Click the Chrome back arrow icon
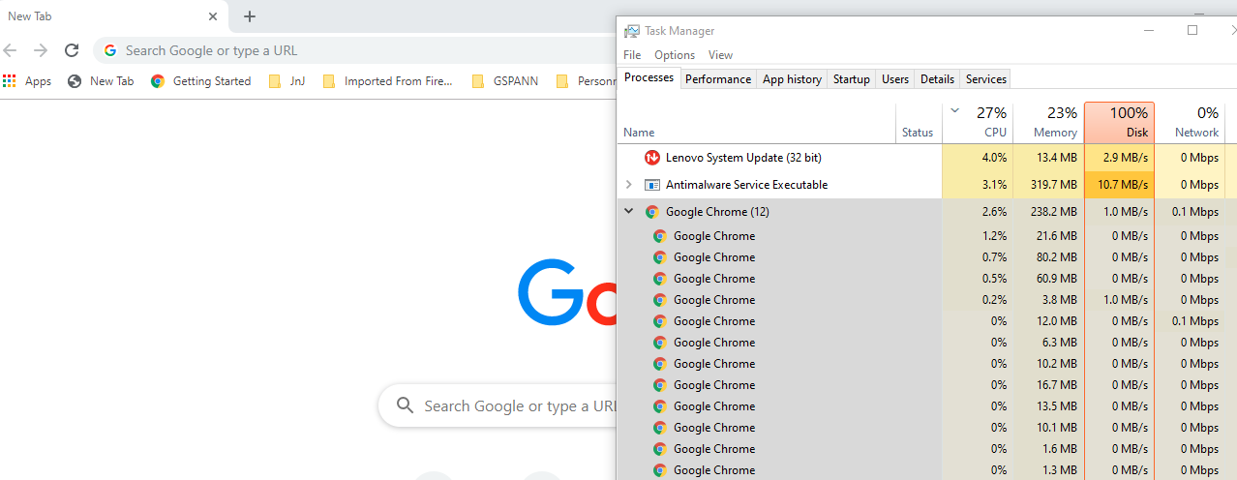1237x480 pixels. 11,50
